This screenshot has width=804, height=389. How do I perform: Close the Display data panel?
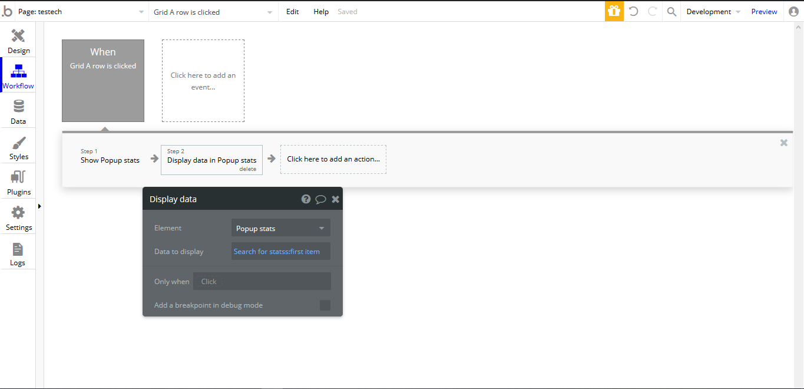point(336,199)
